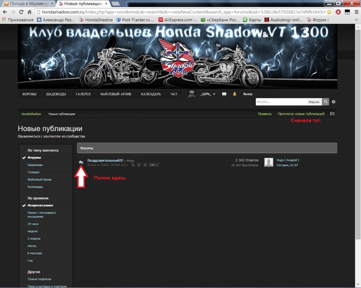Select Непрочитанное time filter
The height and width of the screenshot is (288, 361).
[x=40, y=205]
